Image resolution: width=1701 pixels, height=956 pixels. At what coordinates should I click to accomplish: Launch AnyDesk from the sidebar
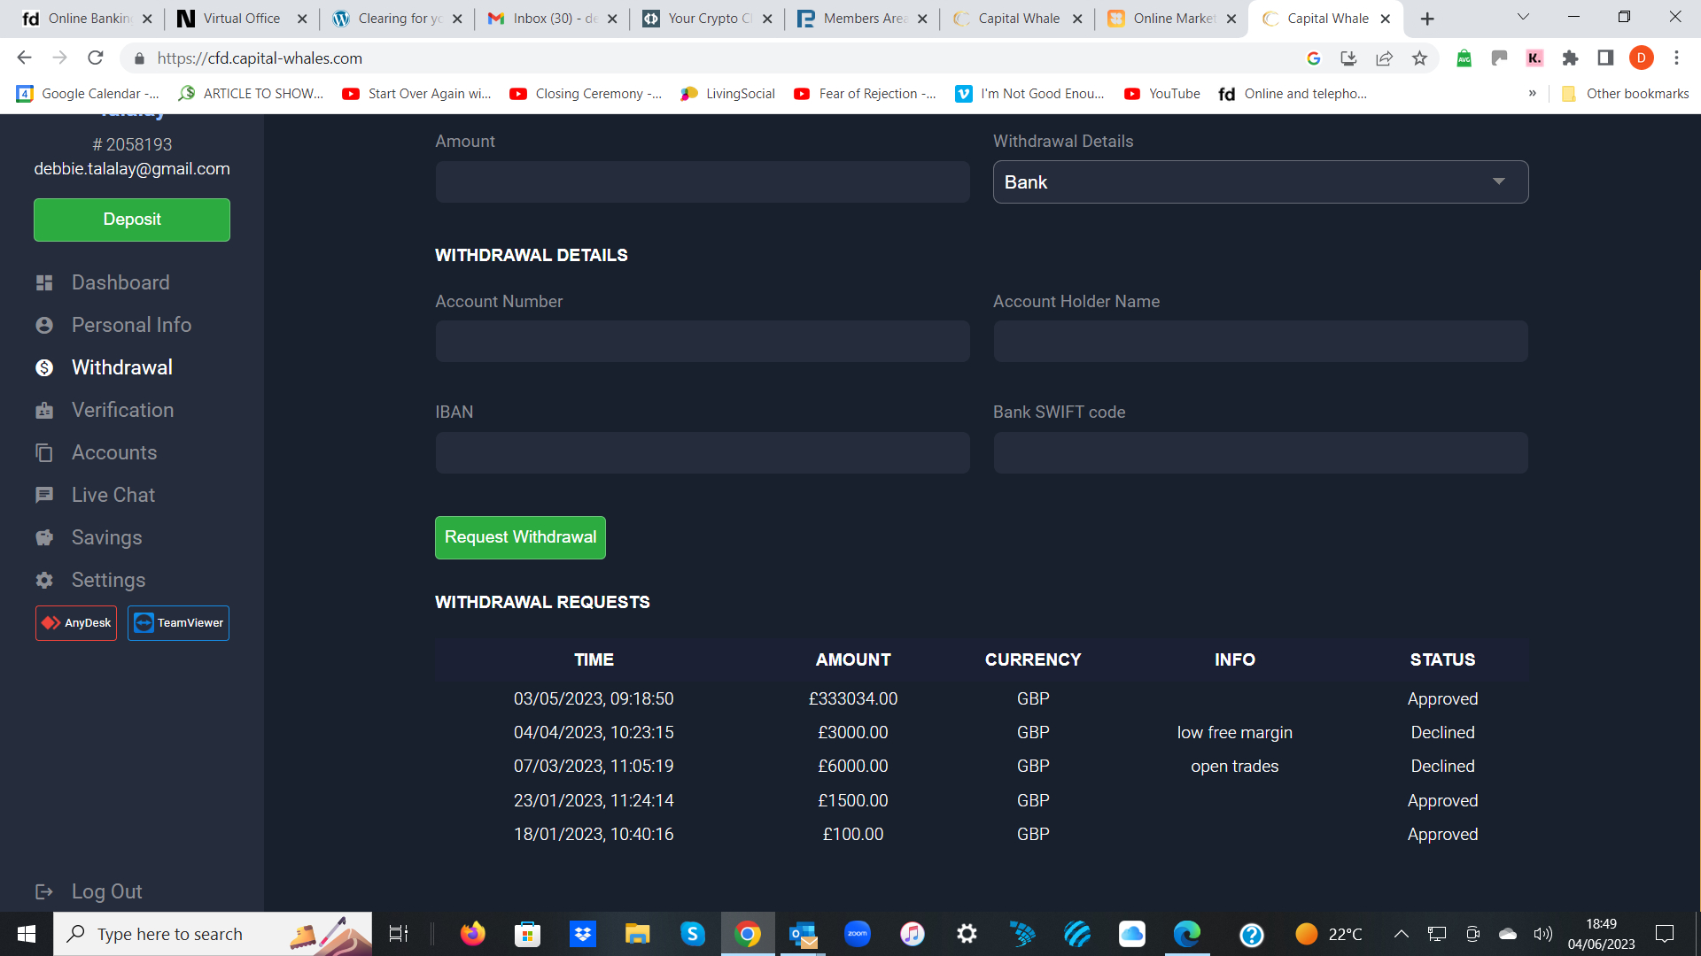(x=75, y=622)
